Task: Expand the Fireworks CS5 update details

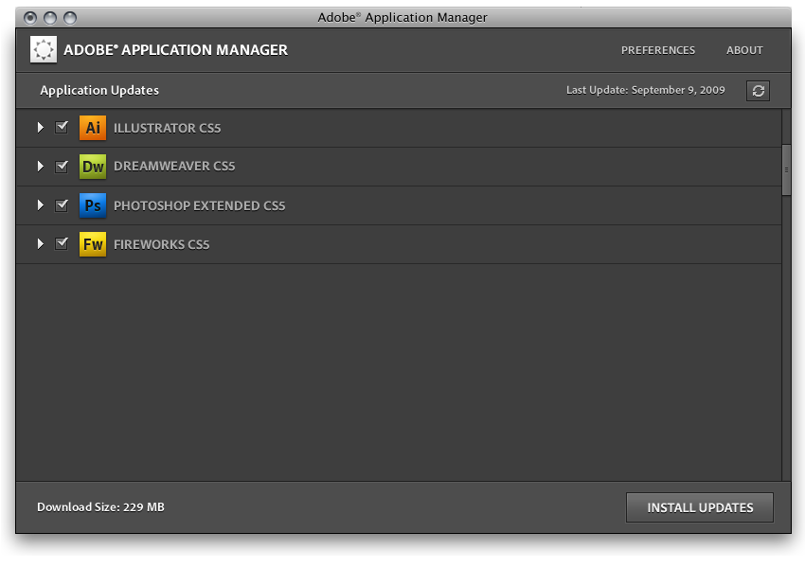Action: point(41,243)
